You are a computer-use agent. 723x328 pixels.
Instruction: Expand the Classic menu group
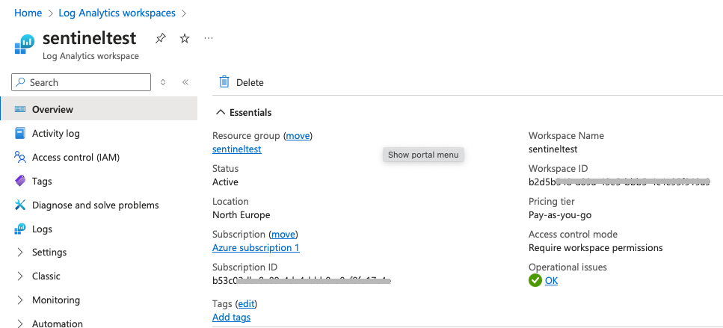pos(20,276)
